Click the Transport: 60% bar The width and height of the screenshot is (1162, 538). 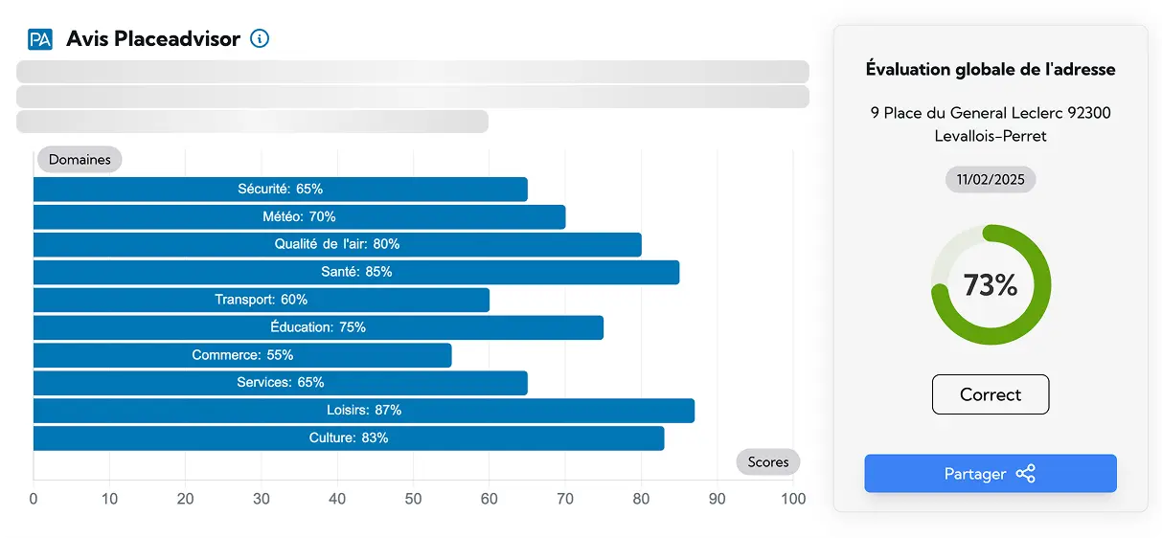(x=262, y=300)
